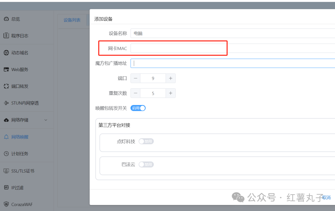Screen dimensions: 335x211
Task: Decrease the 端口 value with minus
Action: coord(136,78)
